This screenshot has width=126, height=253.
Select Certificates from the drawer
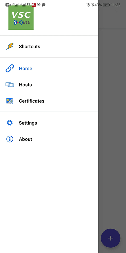pyautogui.click(x=49, y=101)
